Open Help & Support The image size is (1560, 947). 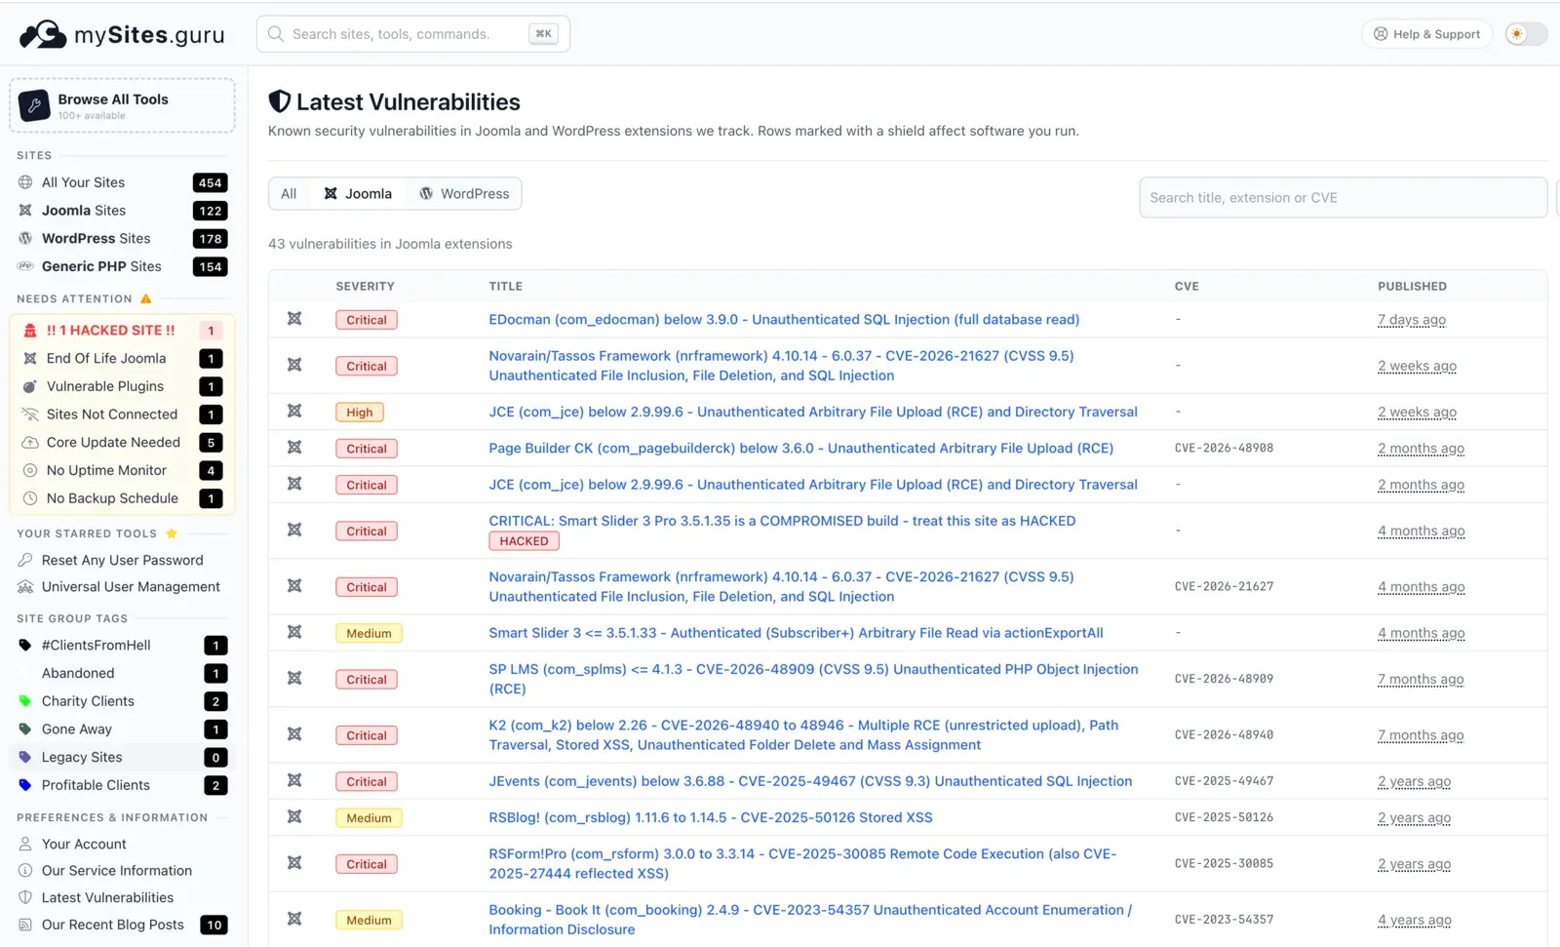1426,34
